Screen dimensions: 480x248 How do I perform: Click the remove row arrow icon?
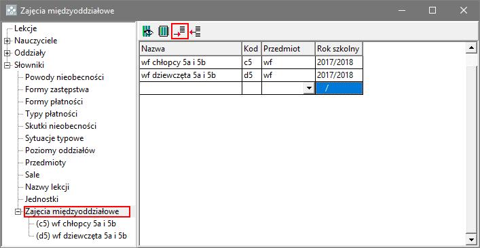tap(196, 31)
